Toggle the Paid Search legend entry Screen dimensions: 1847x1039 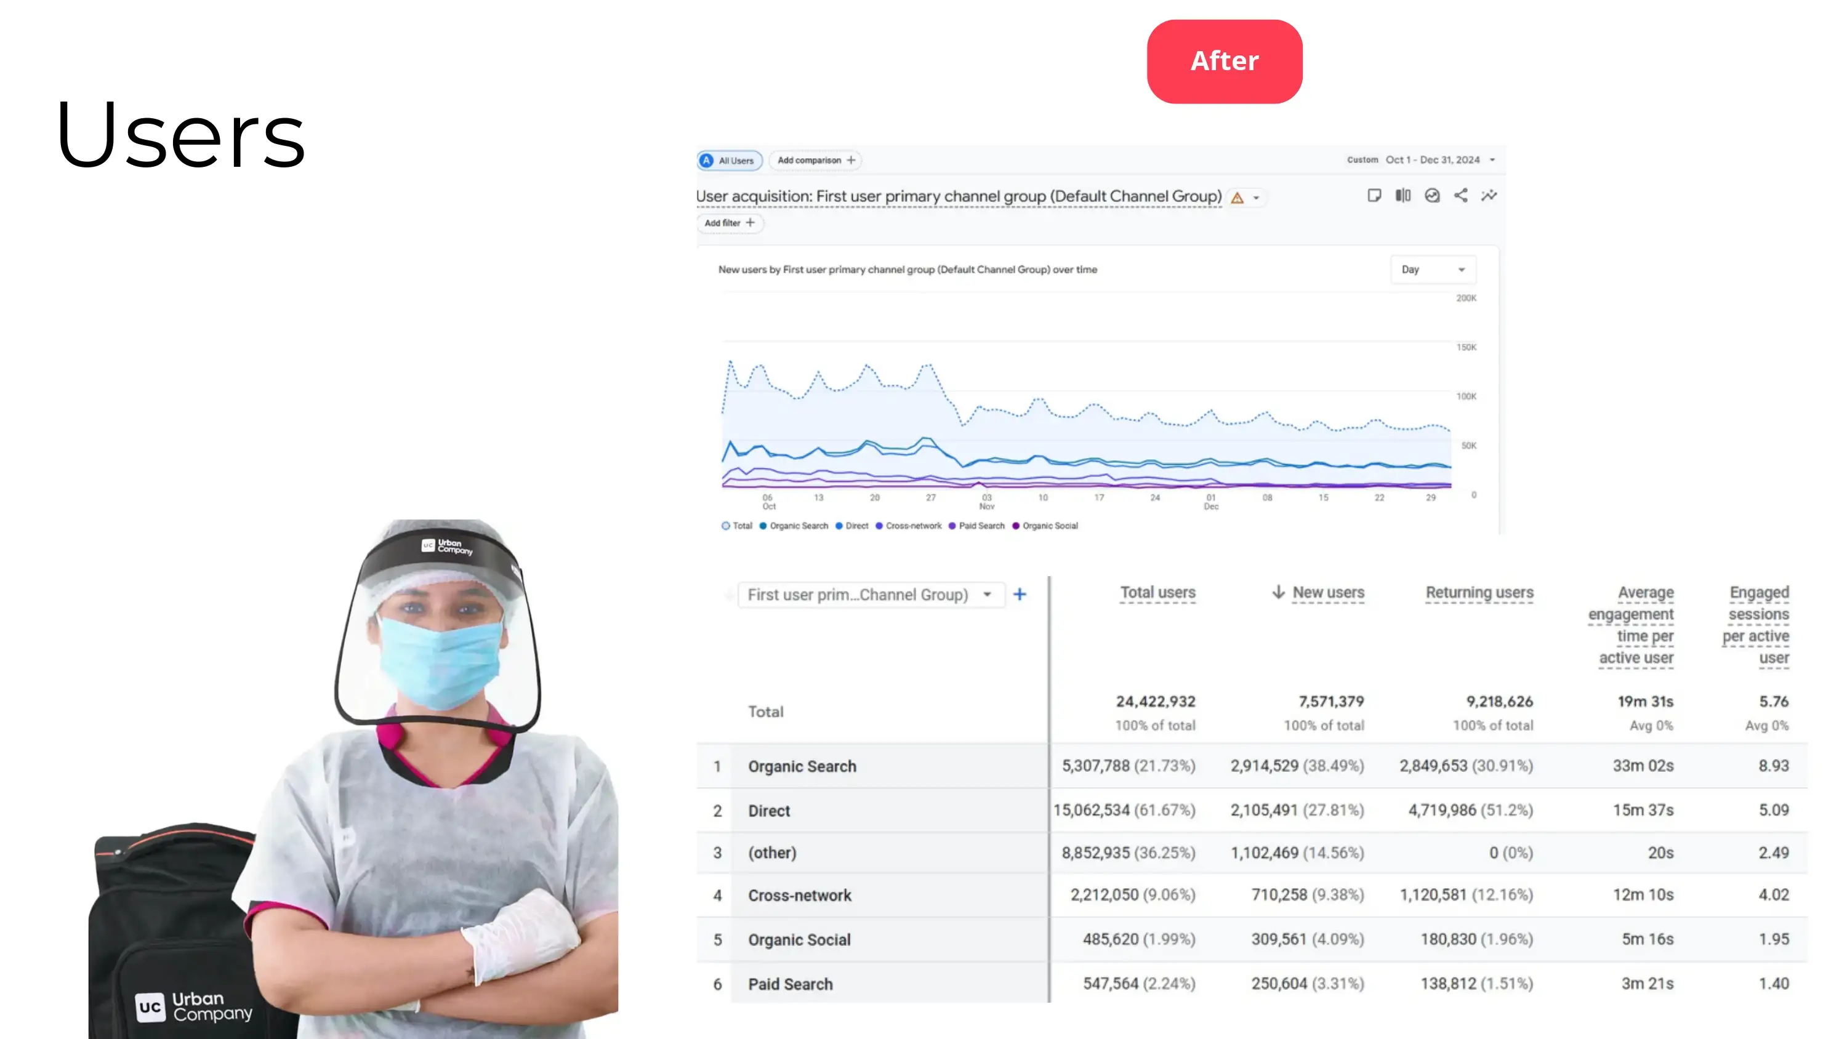pos(978,526)
